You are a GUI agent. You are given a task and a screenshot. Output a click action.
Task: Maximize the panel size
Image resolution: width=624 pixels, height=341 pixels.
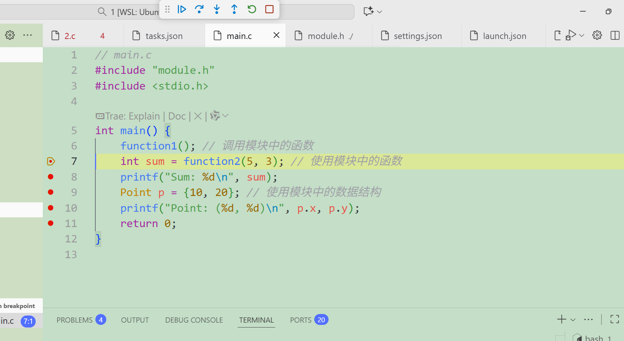tap(615, 319)
